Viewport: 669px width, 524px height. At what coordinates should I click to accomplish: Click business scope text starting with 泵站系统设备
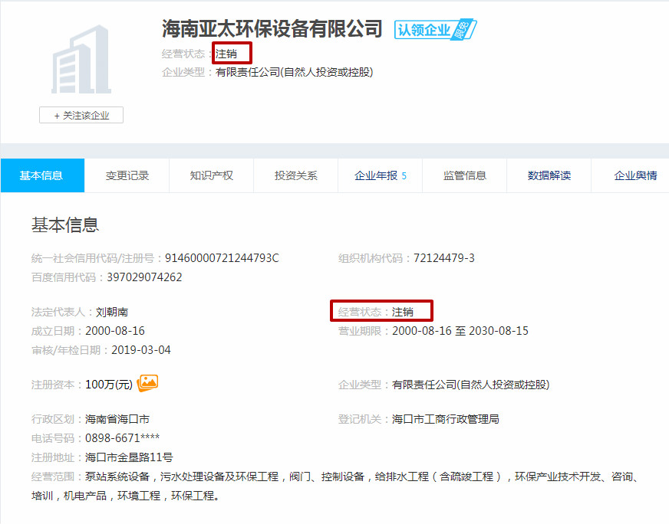[x=334, y=486]
